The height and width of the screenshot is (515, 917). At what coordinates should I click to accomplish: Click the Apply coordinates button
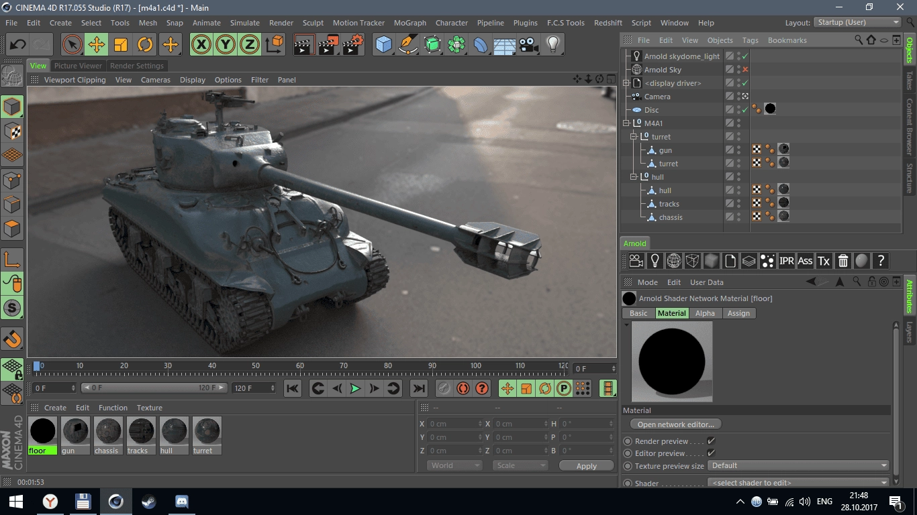tap(587, 466)
